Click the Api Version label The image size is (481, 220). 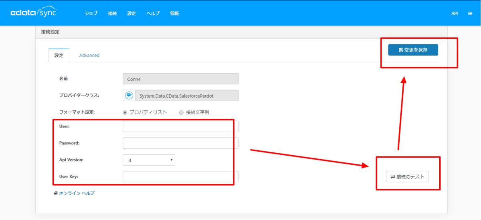(71, 160)
